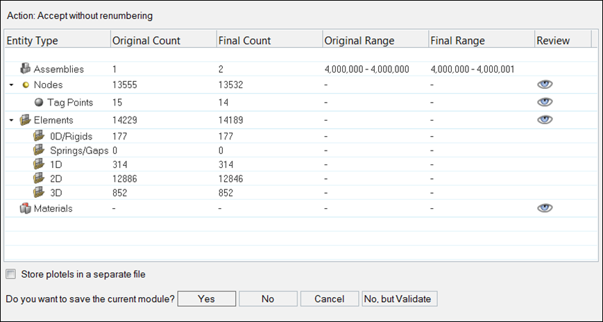Click the Original Count column header
603x322 pixels.
tap(163, 40)
